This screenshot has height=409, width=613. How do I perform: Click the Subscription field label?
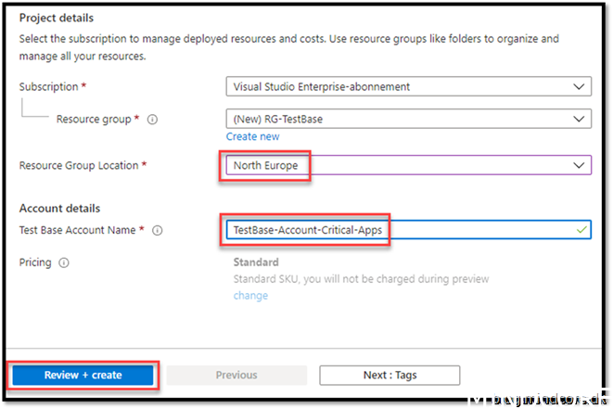48,87
